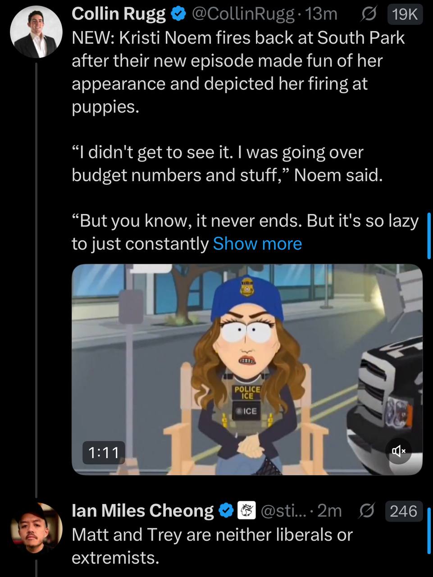
Task: Open the @CollinRugg handle link
Action: [243, 14]
